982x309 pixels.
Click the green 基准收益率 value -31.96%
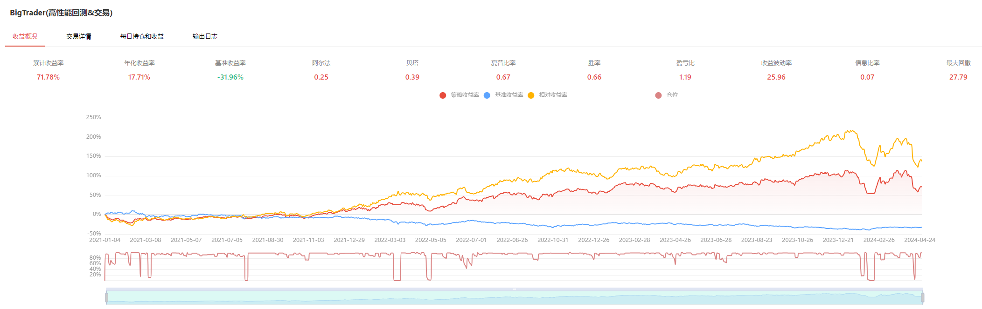point(230,77)
